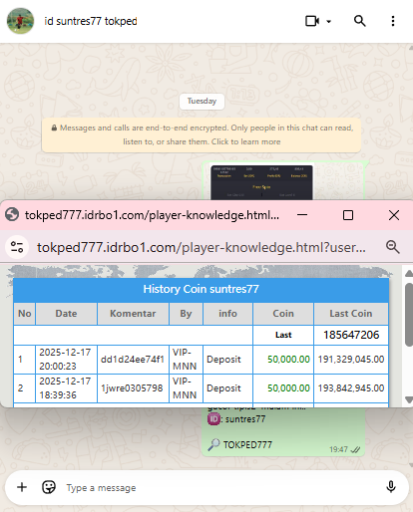413x512 pixels.
Task: Select the 1jwre0305798 comment cell
Action: click(x=133, y=388)
